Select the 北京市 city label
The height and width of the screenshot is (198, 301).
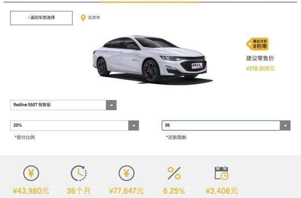(x=94, y=17)
